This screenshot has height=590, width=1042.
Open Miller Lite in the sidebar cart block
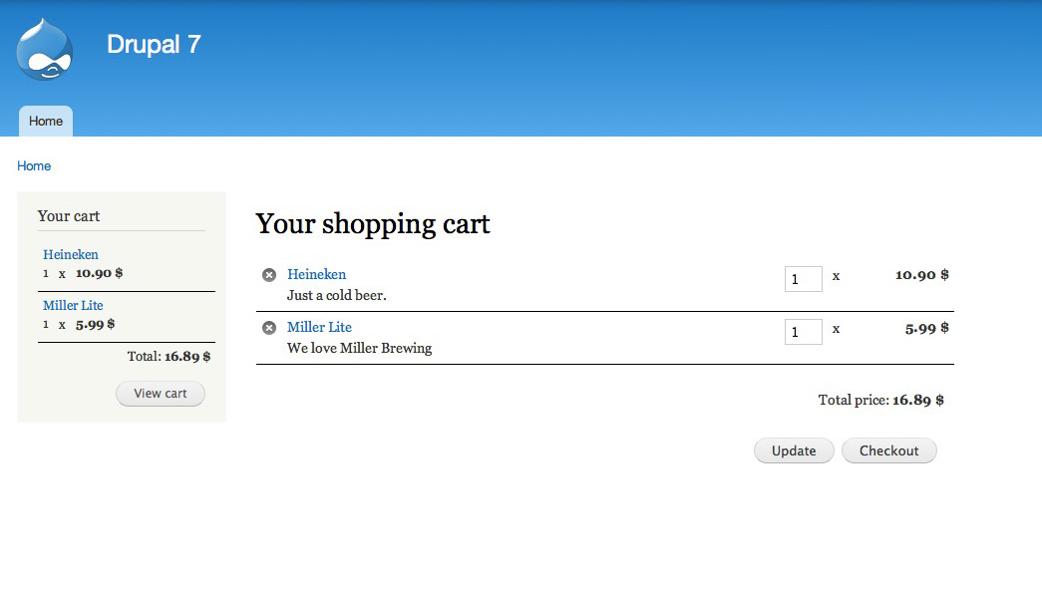[x=73, y=306]
